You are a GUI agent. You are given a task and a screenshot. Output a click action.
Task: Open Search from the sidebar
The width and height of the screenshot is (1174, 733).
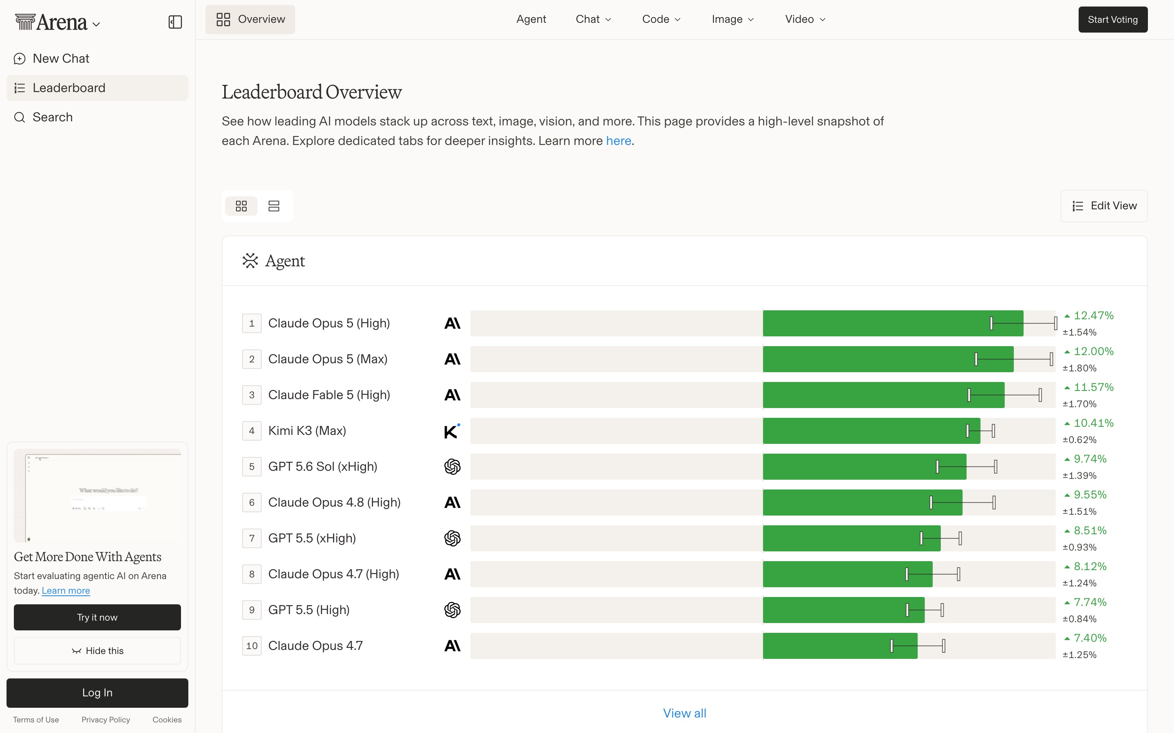pos(97,117)
